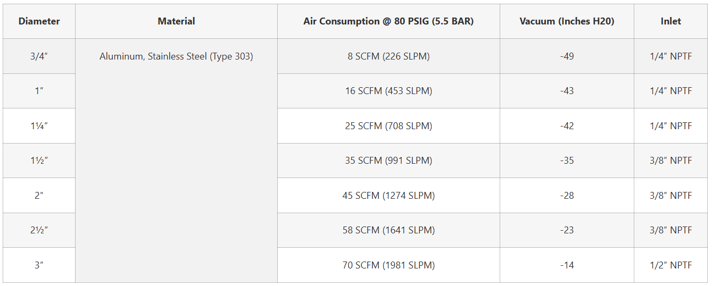Click the 16 SCFM (453 SLPM) cell
The height and width of the screenshot is (286, 712).
click(x=388, y=91)
